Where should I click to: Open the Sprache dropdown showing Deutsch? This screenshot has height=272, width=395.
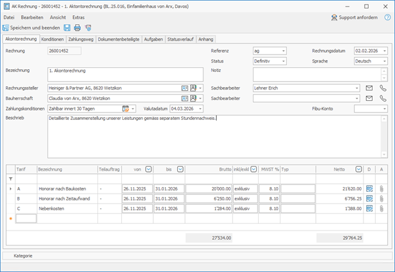tap(384, 61)
